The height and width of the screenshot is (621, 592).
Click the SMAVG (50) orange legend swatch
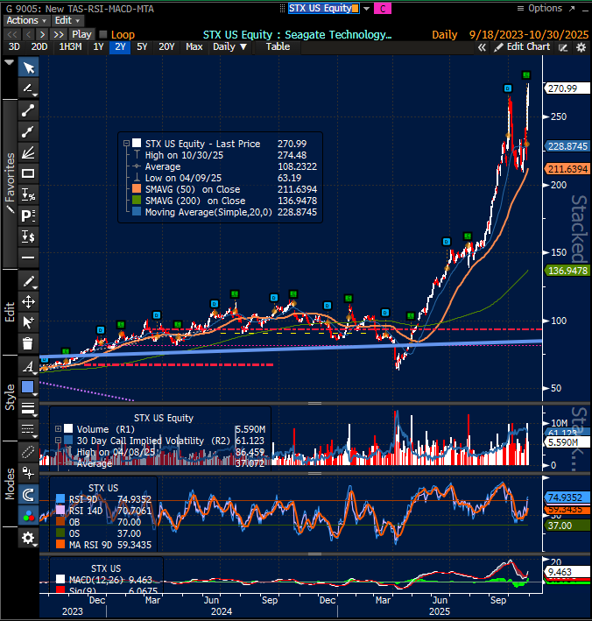pos(137,189)
